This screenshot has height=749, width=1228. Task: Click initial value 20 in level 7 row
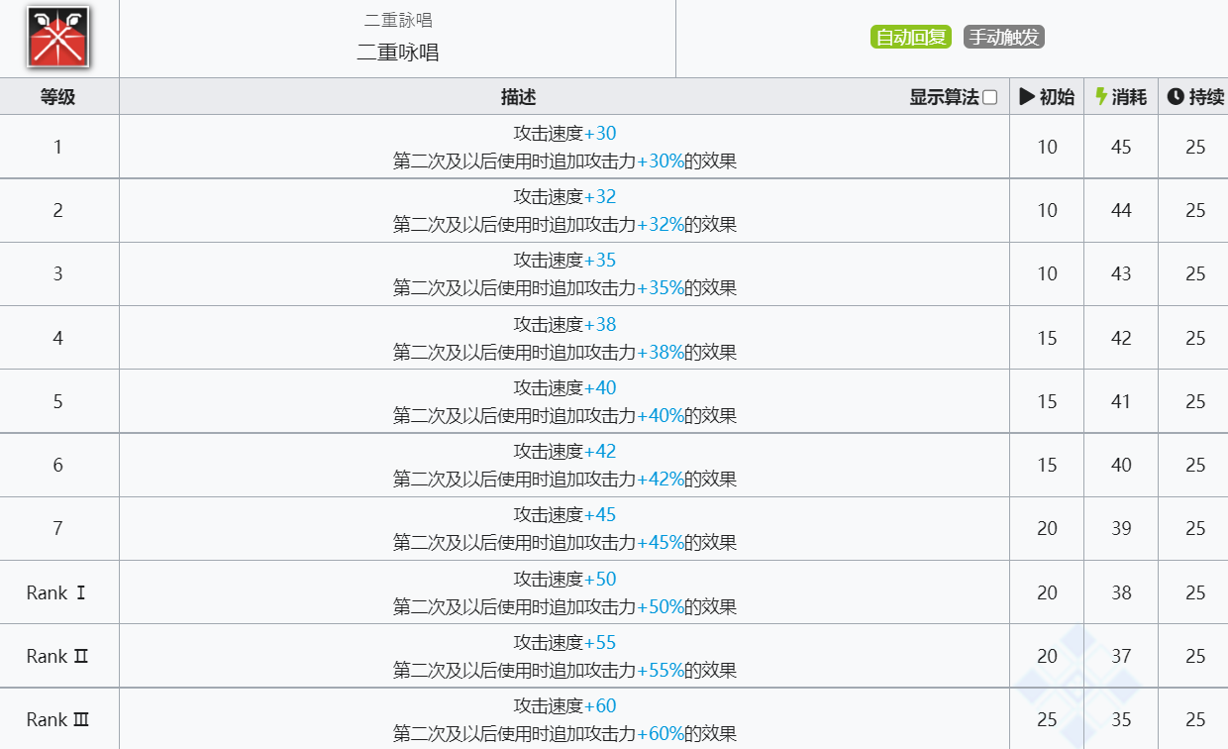point(1047,528)
